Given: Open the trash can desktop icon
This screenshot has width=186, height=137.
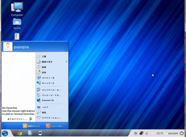Looking at the screenshot, I should click(x=17, y=36).
